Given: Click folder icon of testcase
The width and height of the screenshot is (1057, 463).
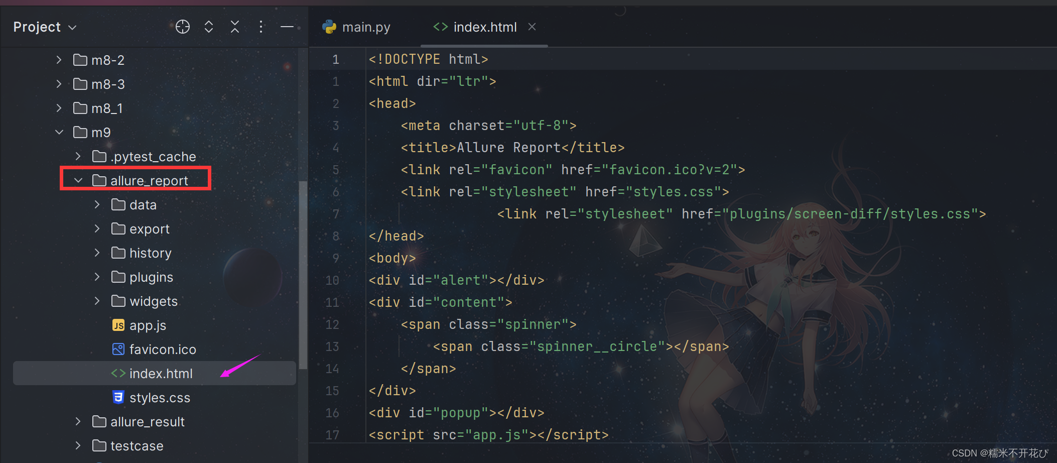Looking at the screenshot, I should 99,445.
